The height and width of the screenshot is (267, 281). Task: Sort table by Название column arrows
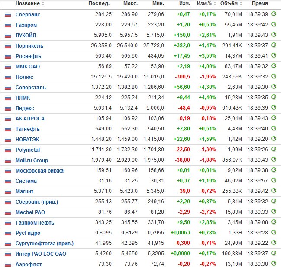click(43, 3)
